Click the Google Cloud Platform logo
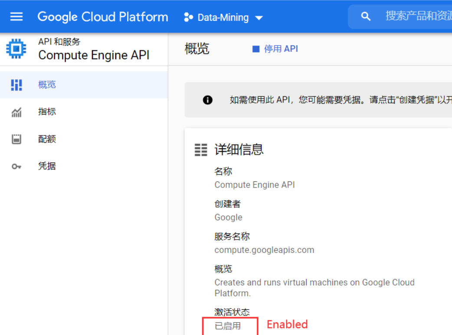This screenshot has height=335, width=452. (x=103, y=16)
